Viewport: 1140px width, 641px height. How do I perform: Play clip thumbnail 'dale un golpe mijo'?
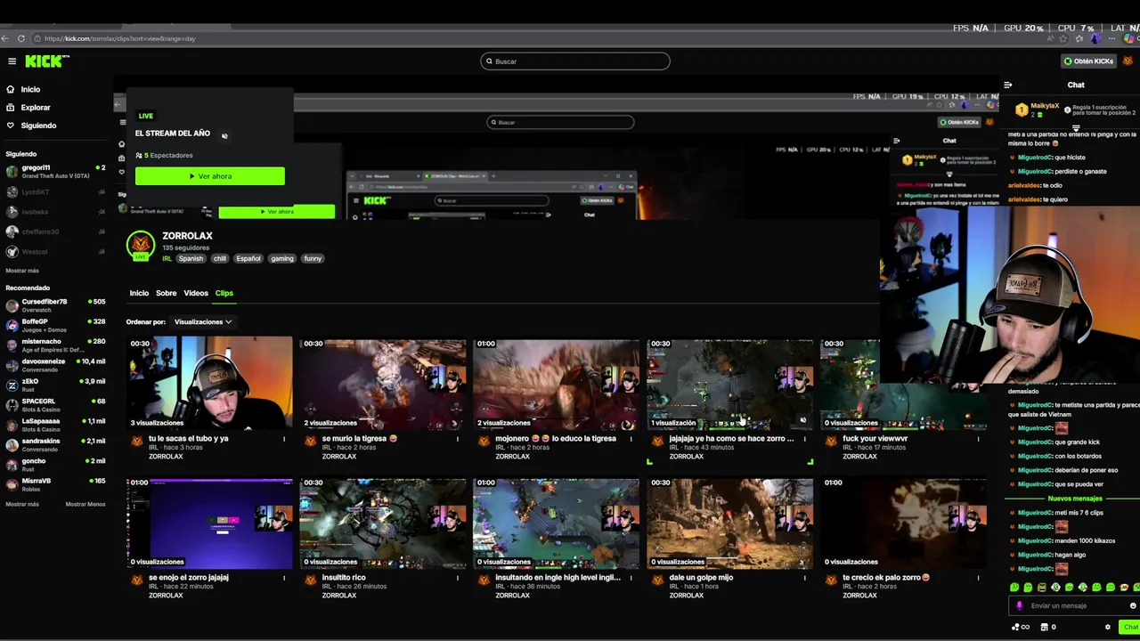tap(729, 523)
